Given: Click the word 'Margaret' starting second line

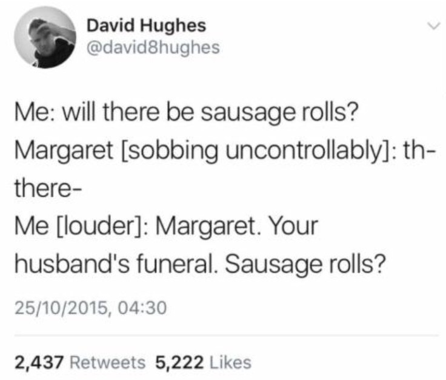Looking at the screenshot, I should click(x=64, y=151).
